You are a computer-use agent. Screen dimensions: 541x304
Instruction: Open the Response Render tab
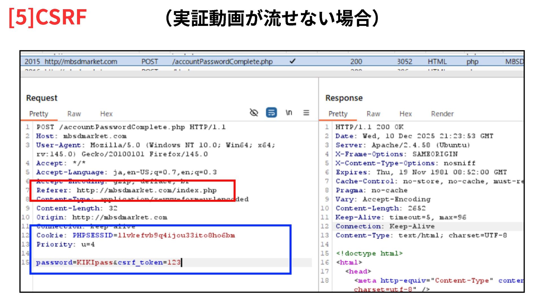pyautogui.click(x=442, y=114)
